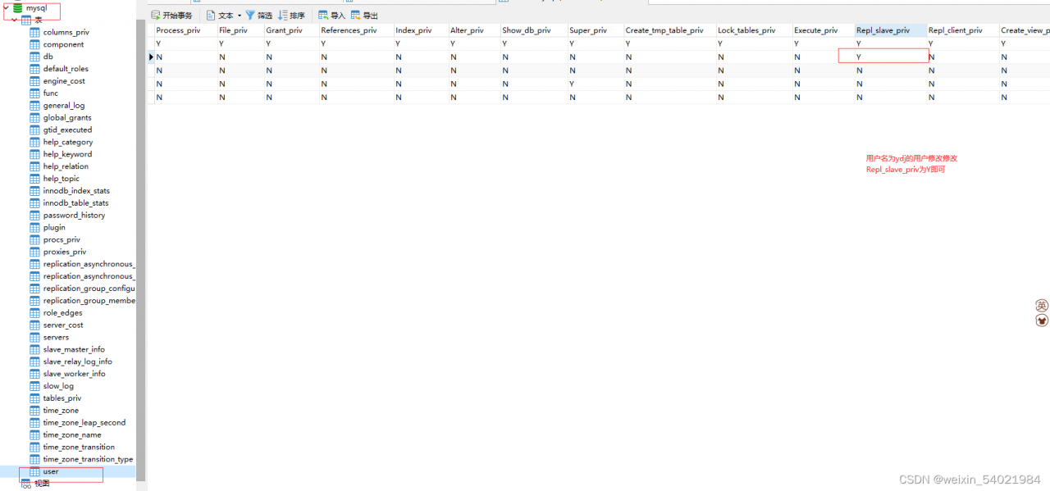Open the 文本 dropdown arrow
Image resolution: width=1050 pixels, height=491 pixels.
click(x=240, y=16)
